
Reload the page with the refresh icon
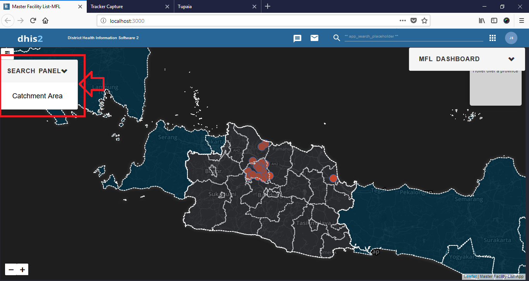[33, 21]
